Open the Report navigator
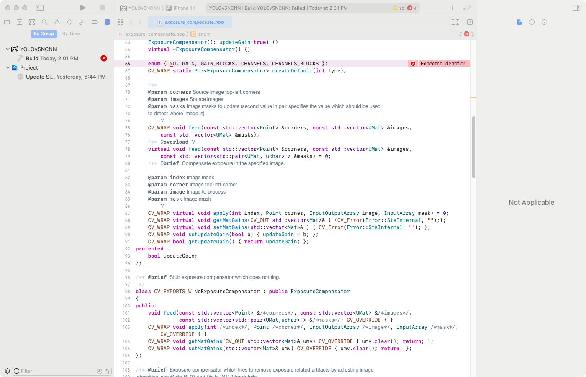The width and height of the screenshot is (586, 377). coord(108,22)
